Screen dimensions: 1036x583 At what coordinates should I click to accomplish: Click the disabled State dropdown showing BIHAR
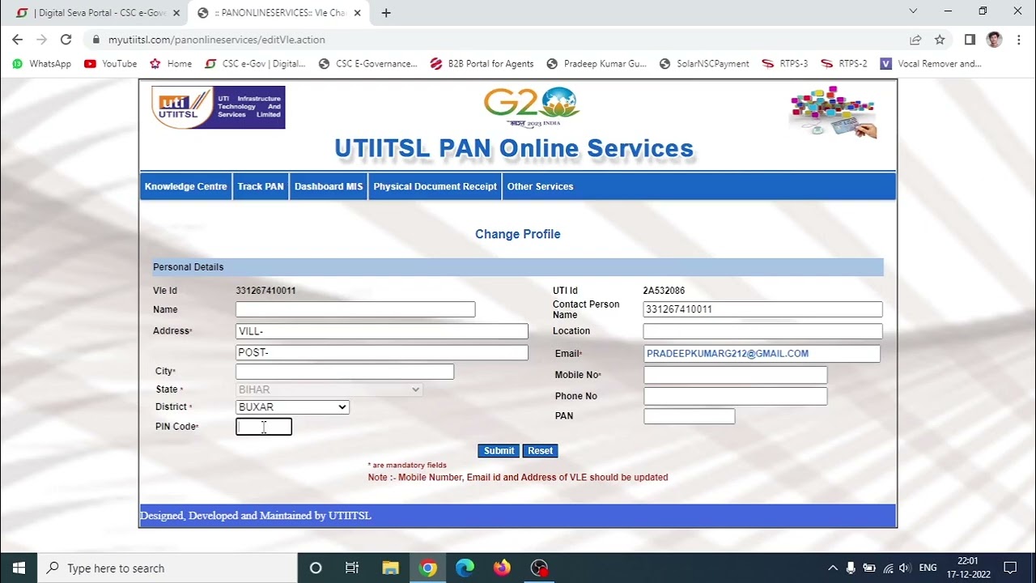point(329,389)
